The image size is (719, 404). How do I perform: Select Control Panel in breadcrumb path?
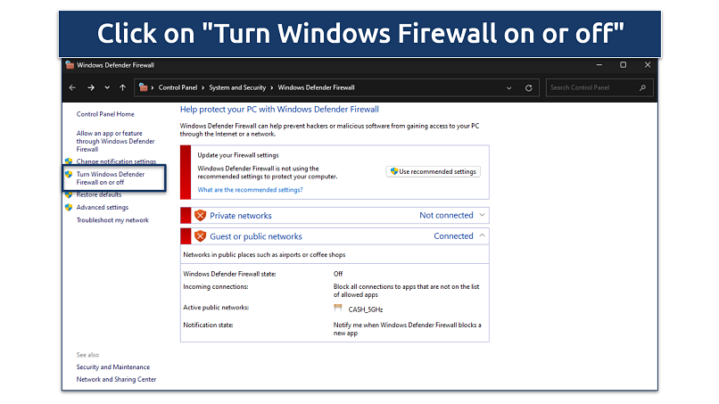click(x=179, y=87)
